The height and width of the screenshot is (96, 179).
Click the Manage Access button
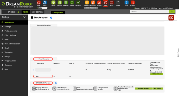143,88
